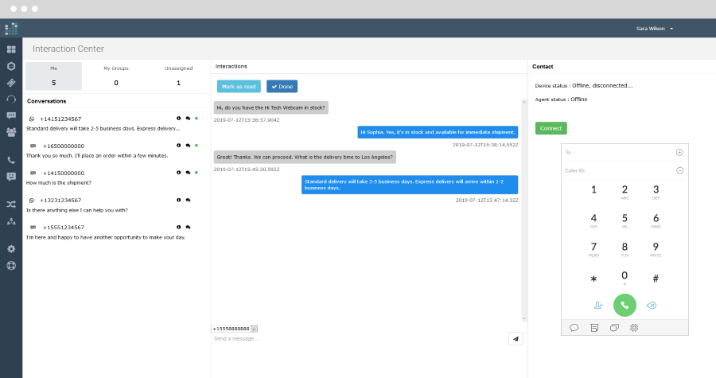Click the send message paper plane icon
Screen dimensions: 716x378
(x=516, y=338)
